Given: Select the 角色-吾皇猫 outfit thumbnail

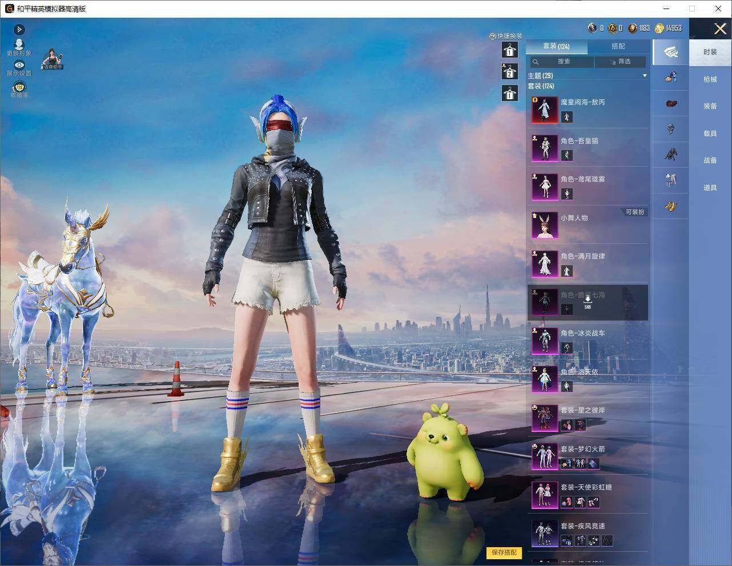Looking at the screenshot, I should [545, 148].
